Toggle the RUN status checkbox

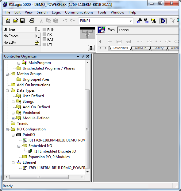[44, 29]
